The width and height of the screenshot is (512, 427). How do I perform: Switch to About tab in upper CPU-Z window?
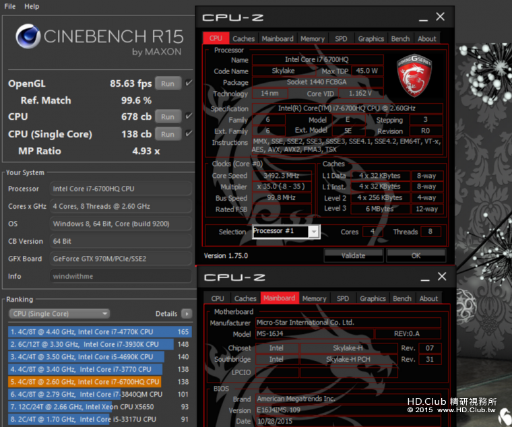[x=426, y=38]
